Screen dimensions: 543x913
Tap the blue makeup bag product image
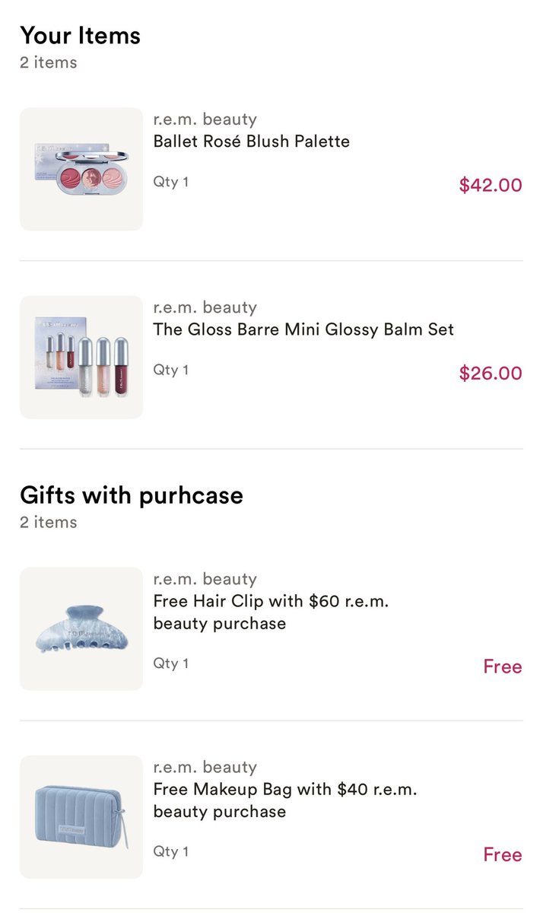click(81, 817)
